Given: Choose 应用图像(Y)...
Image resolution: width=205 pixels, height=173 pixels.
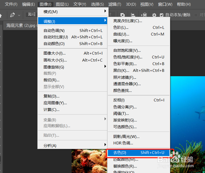Looking at the screenshot, I should 73,103.
